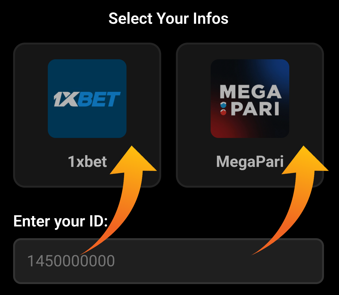This screenshot has height=295, width=339.
Task: Click the gray 1X lettering in logo
Action: tap(66, 99)
